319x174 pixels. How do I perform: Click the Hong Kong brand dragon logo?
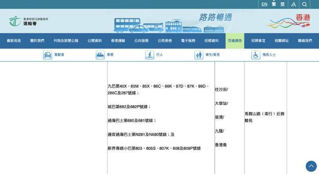[x=289, y=21]
